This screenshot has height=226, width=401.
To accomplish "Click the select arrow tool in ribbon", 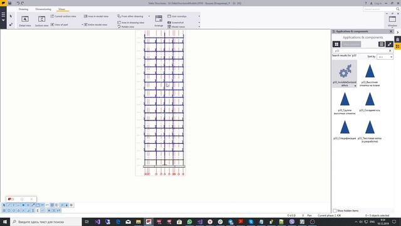I will 11,16.
